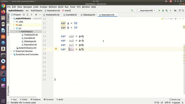
Task: Open the Event Log
Action: coord(175,99)
